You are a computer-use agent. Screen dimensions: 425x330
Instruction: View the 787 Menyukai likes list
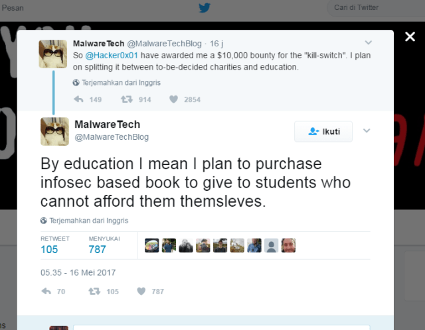[x=104, y=245]
